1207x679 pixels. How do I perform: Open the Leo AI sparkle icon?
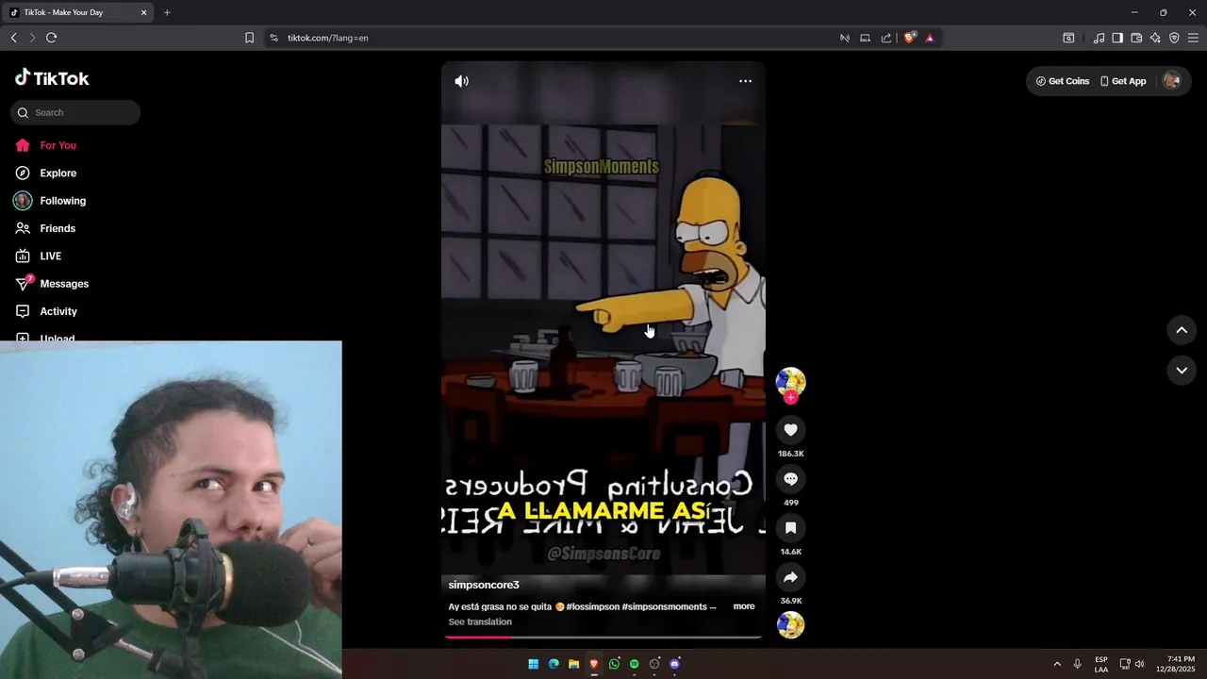coord(1155,38)
